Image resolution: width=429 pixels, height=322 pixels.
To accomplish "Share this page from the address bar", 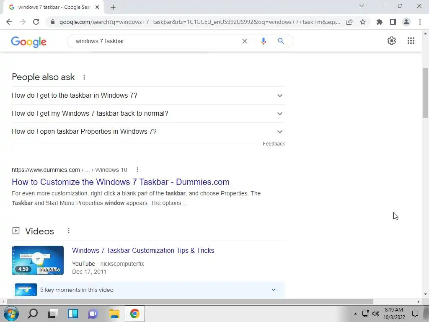I will [x=349, y=22].
